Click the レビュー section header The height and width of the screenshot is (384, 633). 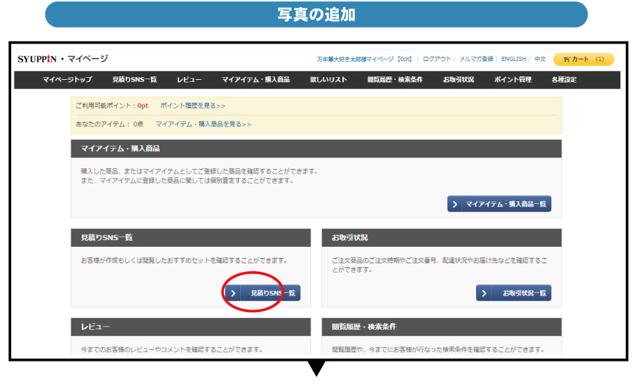point(191,327)
